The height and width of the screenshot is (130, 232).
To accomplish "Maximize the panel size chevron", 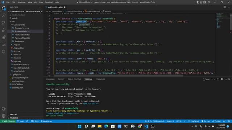I will pos(226,79).
